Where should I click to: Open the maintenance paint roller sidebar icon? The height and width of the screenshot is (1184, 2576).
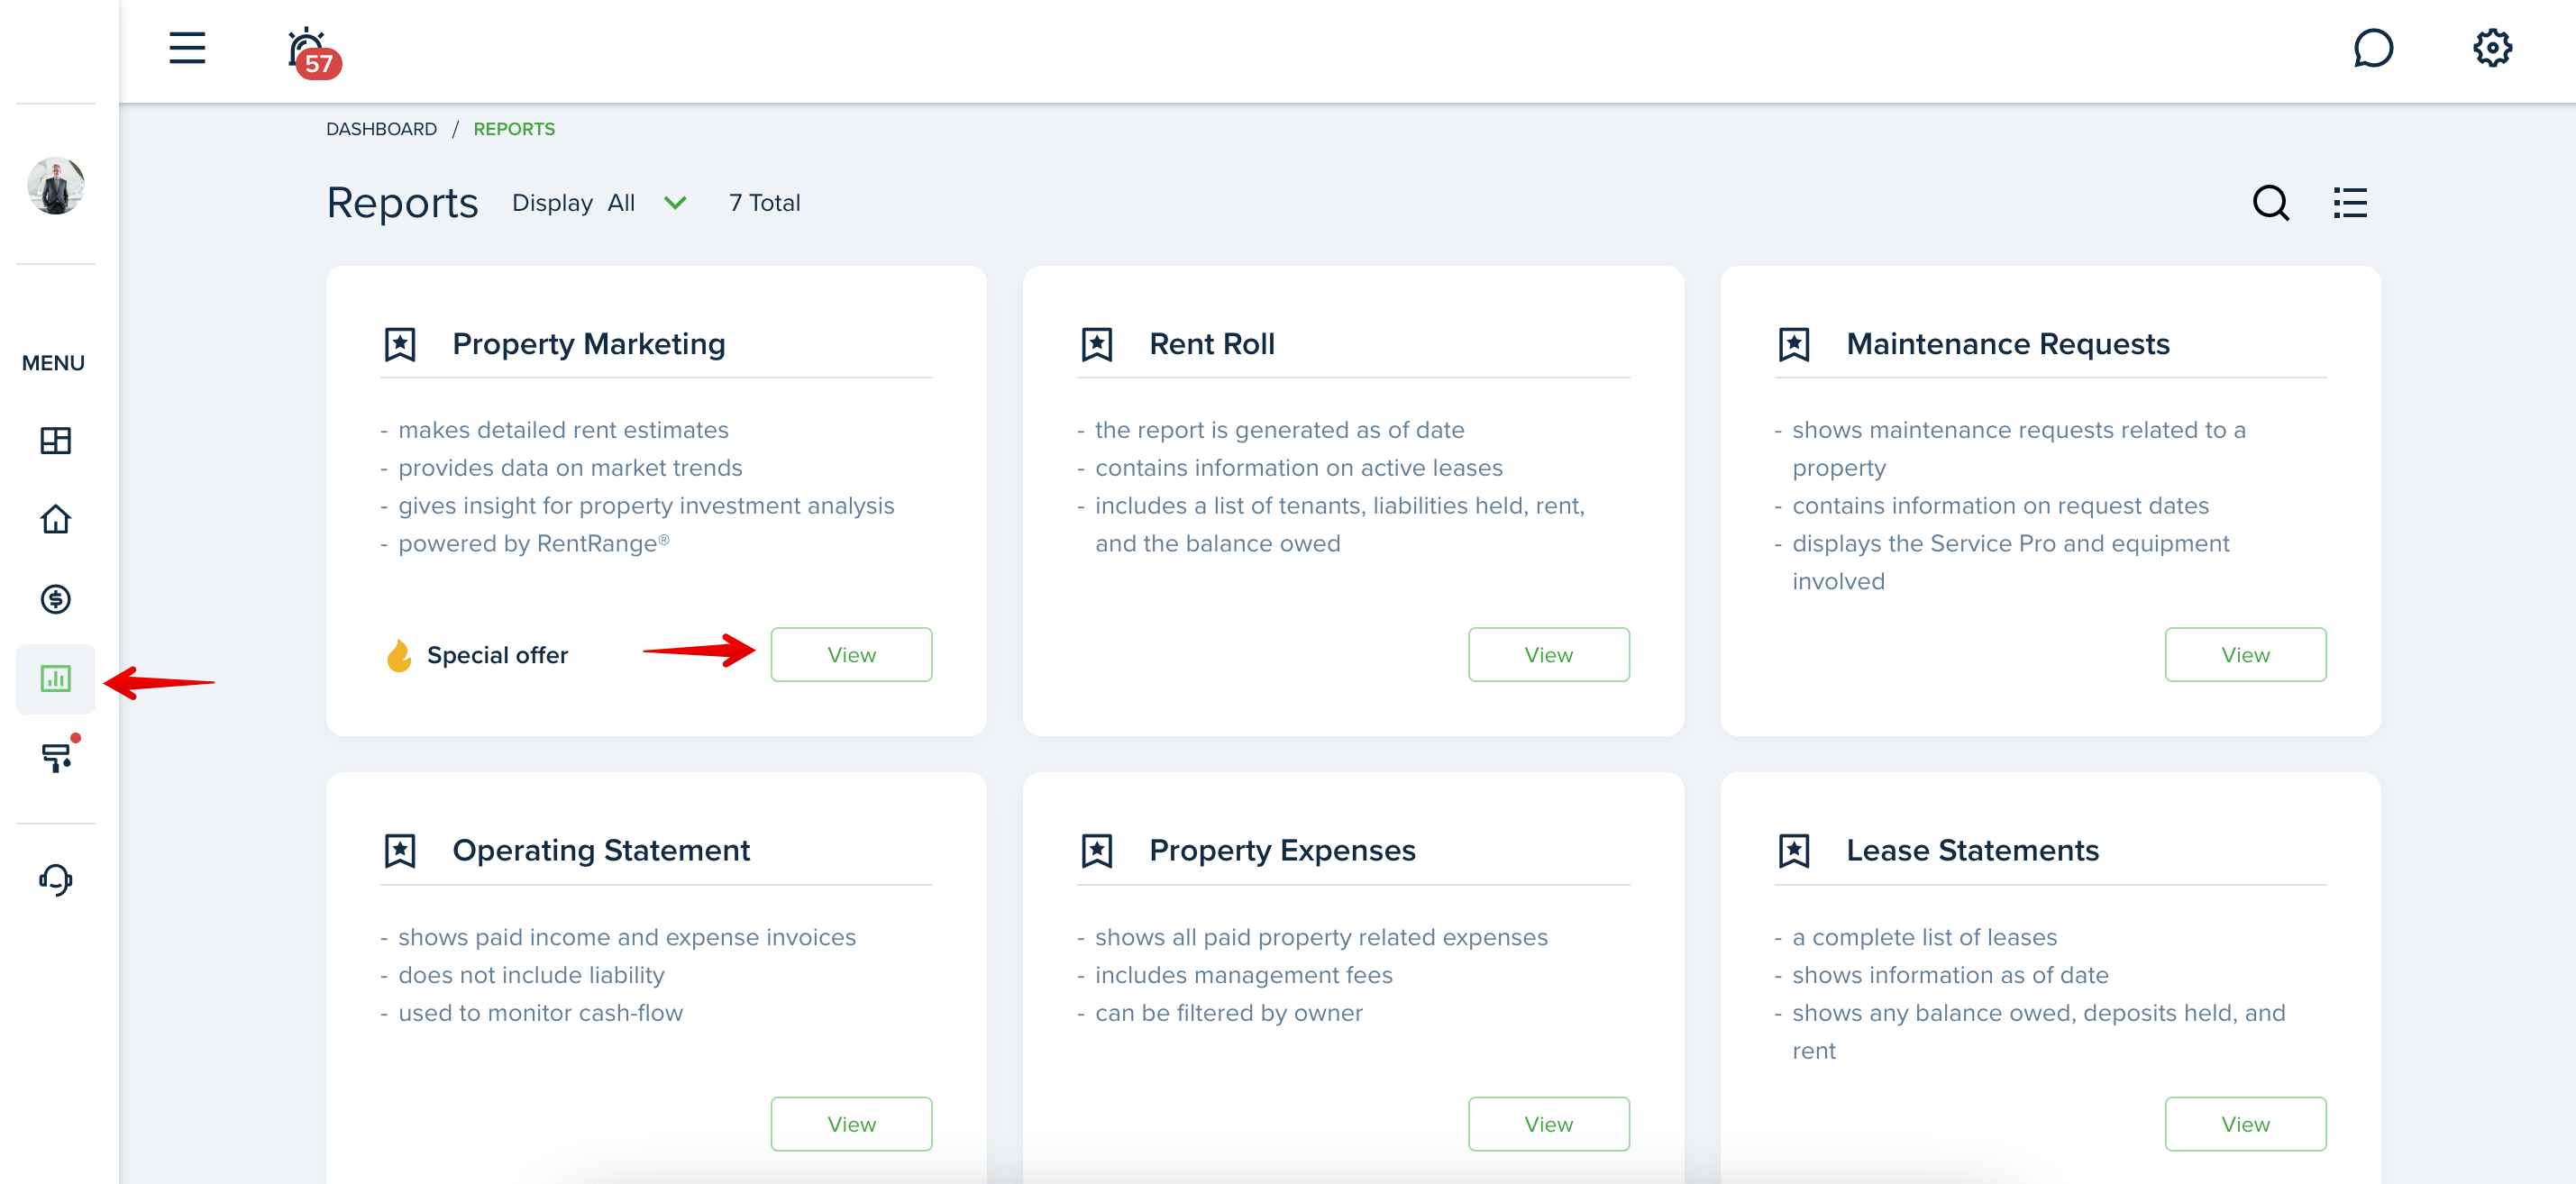[x=57, y=756]
